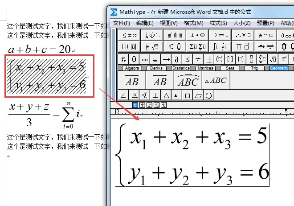
Task: Select the left-justified tab stop (highlighted)
Action: tap(135, 105)
